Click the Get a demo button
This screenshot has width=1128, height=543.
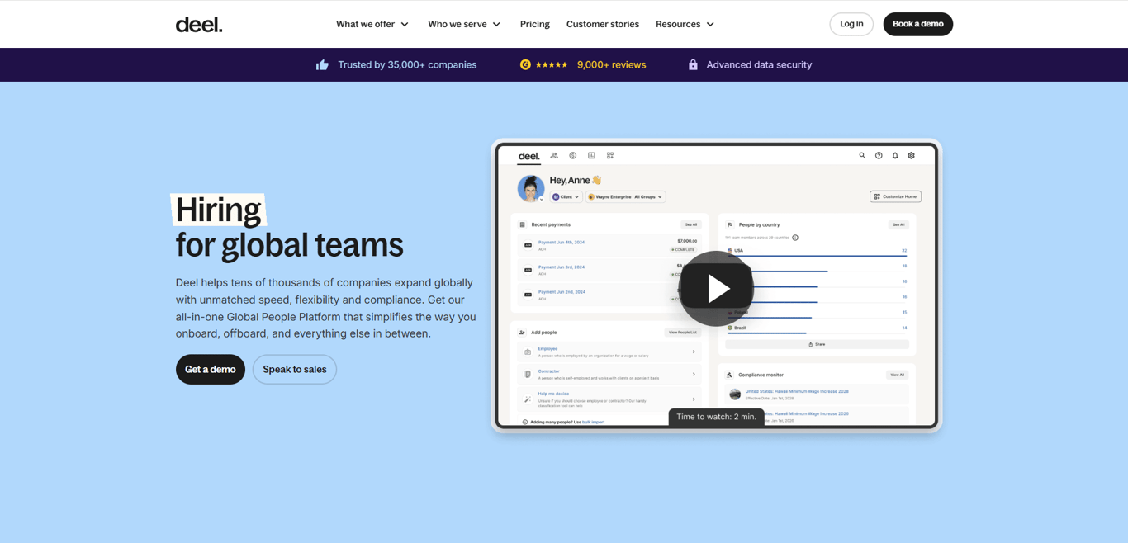[211, 370]
